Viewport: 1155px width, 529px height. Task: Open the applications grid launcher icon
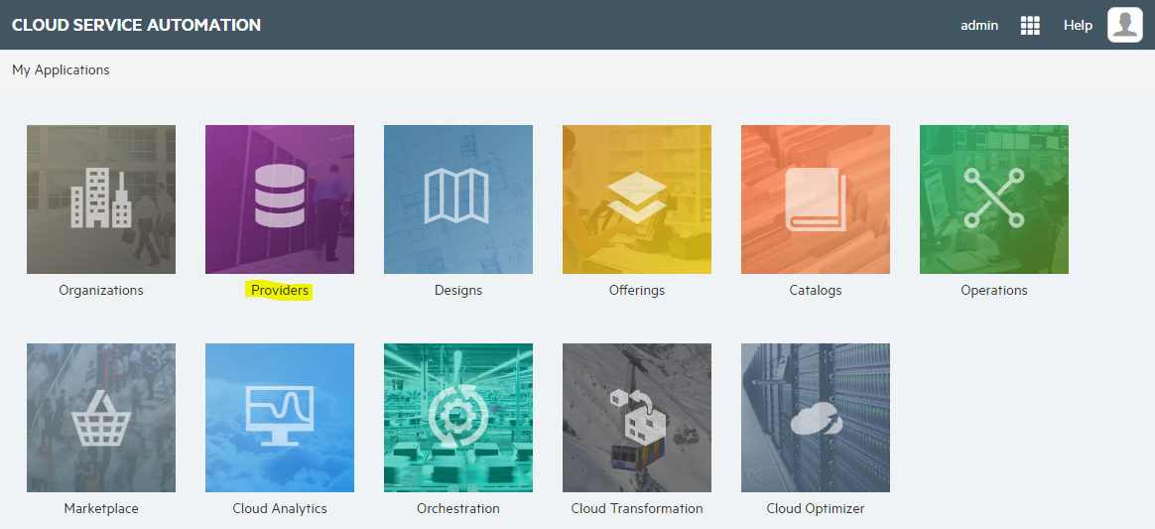click(1030, 26)
